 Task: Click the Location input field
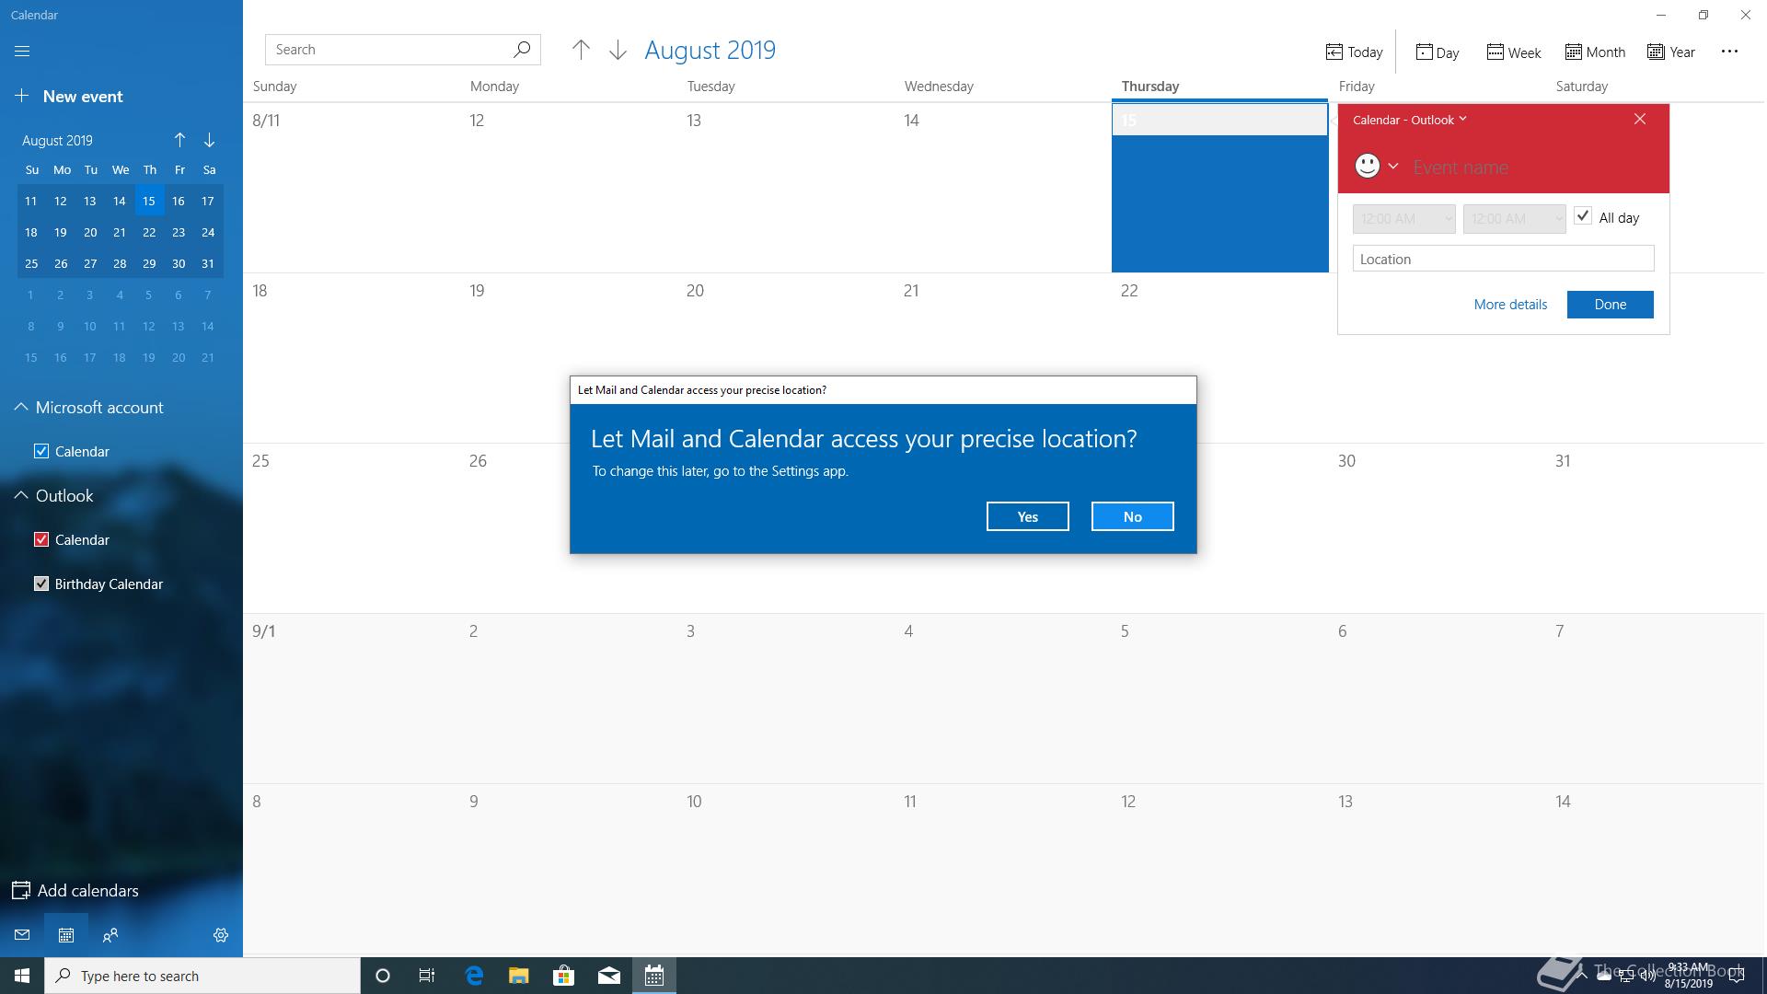click(x=1504, y=259)
